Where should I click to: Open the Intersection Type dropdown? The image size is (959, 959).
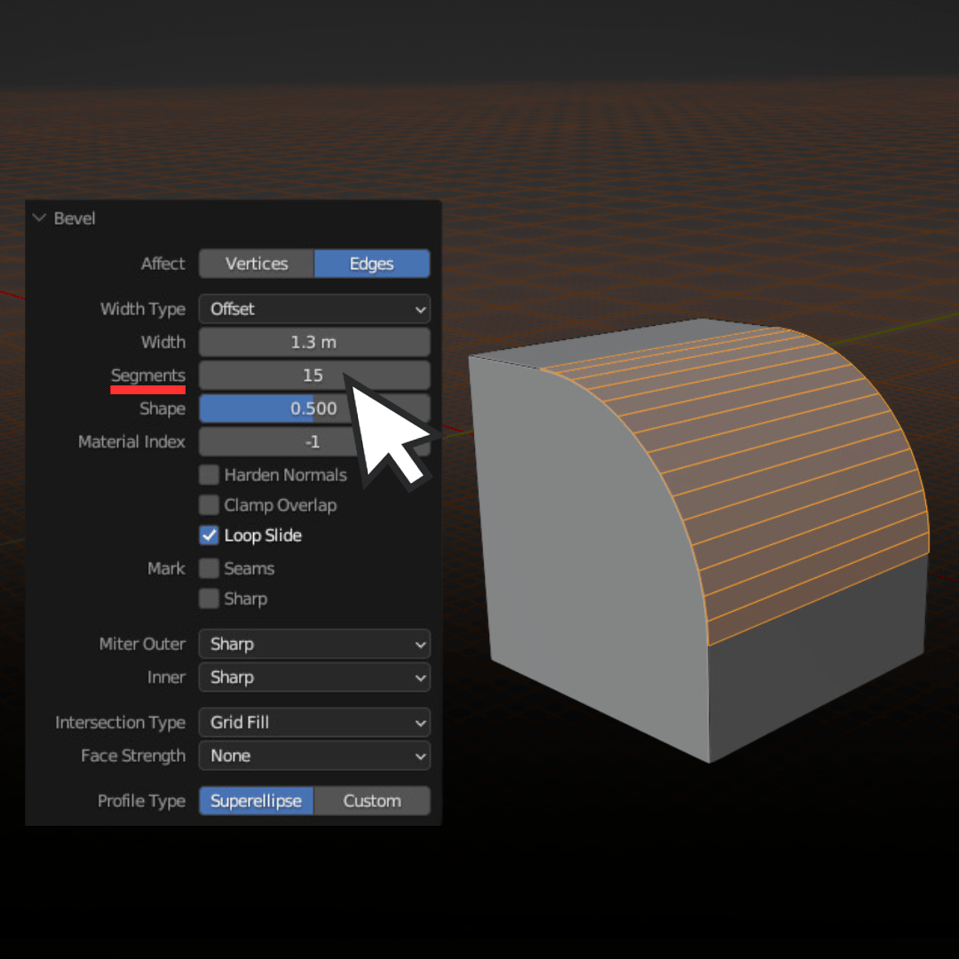314,722
